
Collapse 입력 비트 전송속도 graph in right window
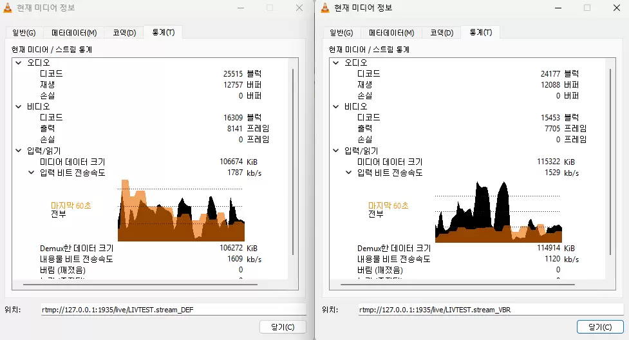click(x=348, y=173)
